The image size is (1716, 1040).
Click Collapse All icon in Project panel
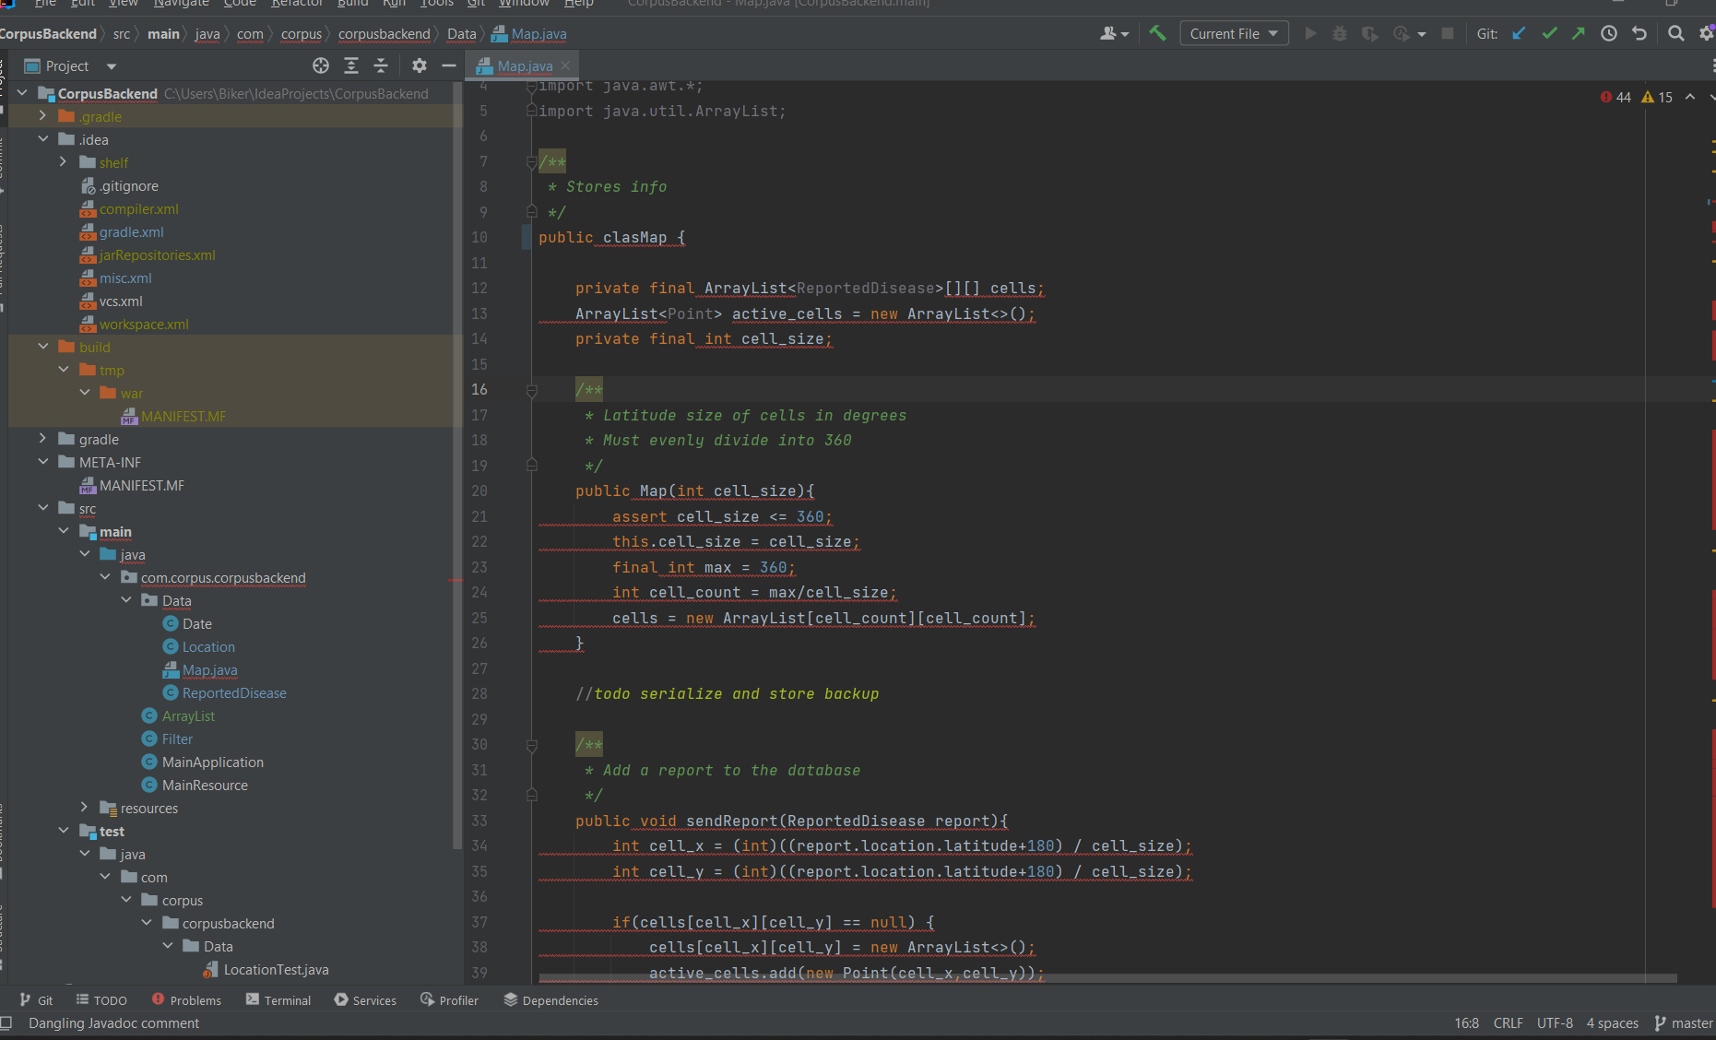point(381,65)
